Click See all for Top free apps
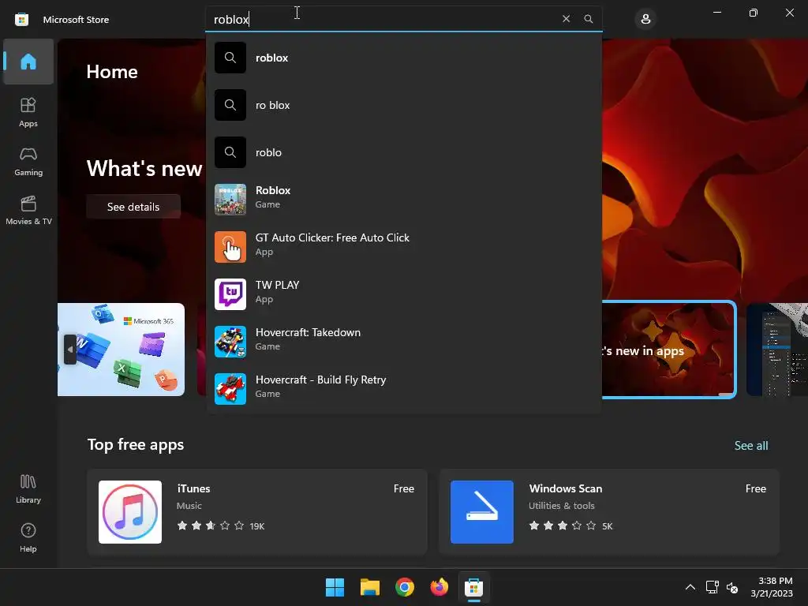Viewport: 808px width, 606px height. point(751,445)
